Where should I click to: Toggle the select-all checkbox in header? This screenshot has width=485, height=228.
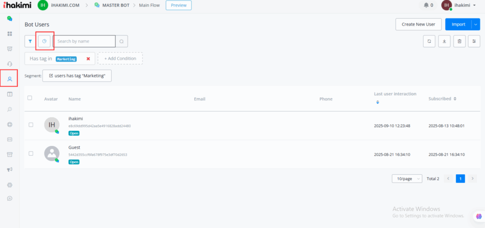30,98
